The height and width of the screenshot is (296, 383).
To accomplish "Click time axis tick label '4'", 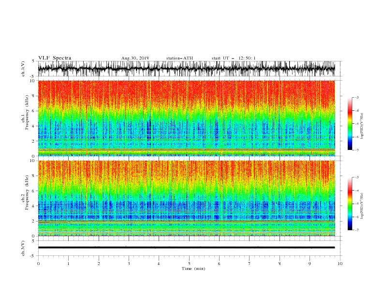I will point(159,264).
